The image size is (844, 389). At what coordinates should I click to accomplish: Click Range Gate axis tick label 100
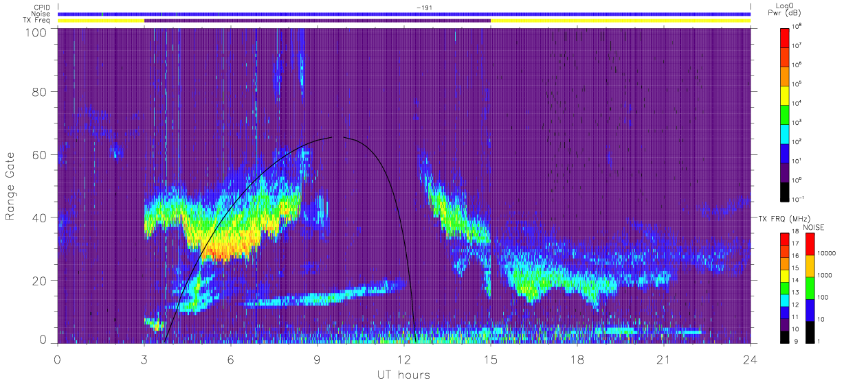point(36,32)
